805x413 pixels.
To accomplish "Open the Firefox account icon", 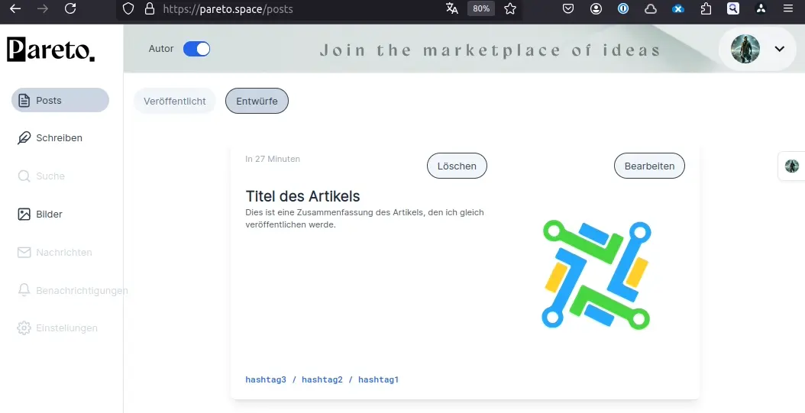I will click(596, 8).
